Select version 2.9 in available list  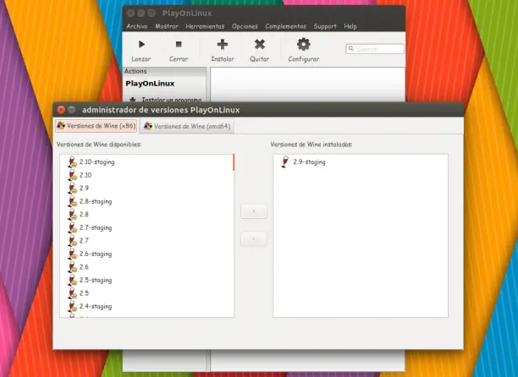[84, 188]
